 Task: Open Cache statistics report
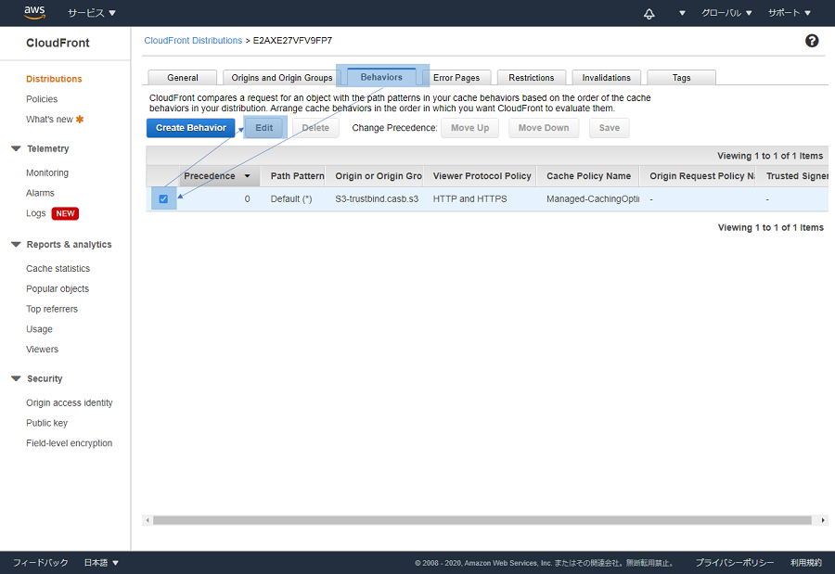point(58,269)
